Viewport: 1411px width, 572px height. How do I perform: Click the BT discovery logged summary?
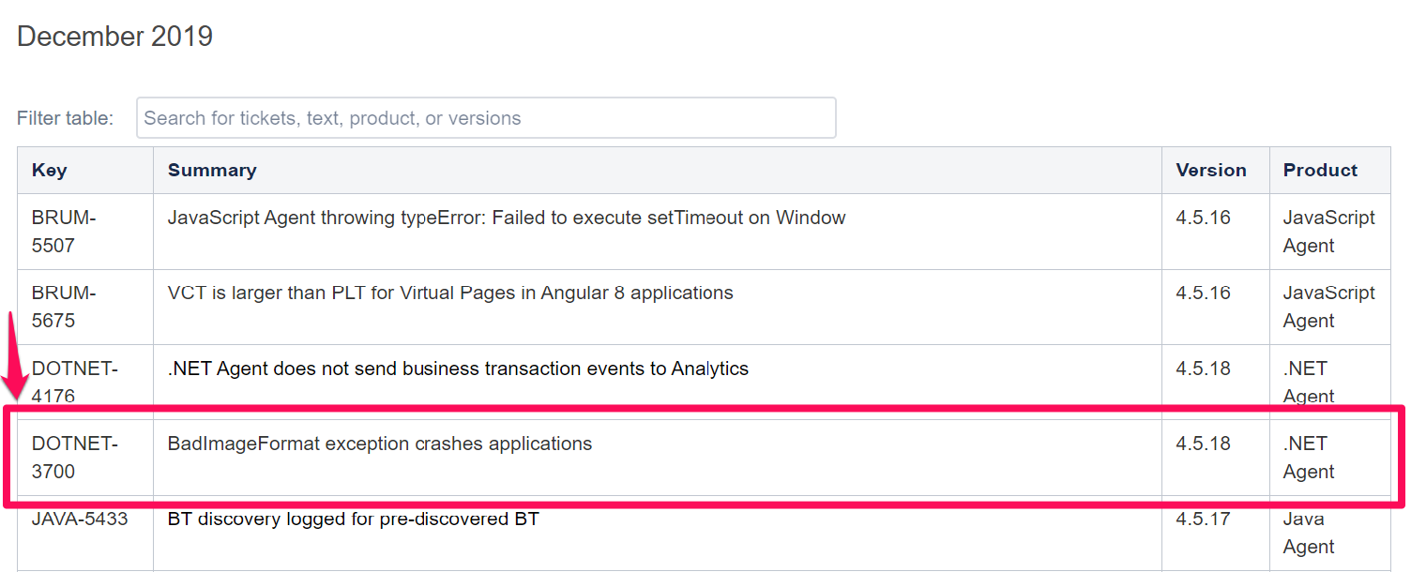(354, 519)
